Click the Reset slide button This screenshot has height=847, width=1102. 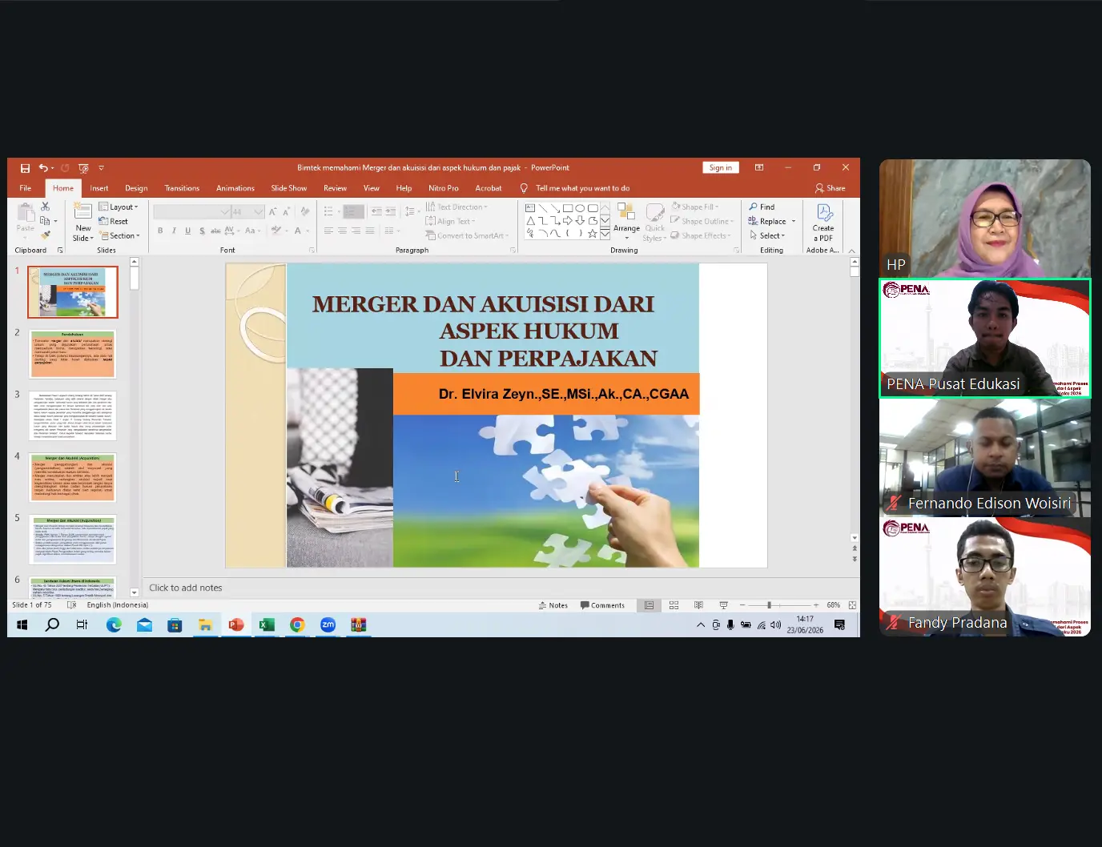114,221
